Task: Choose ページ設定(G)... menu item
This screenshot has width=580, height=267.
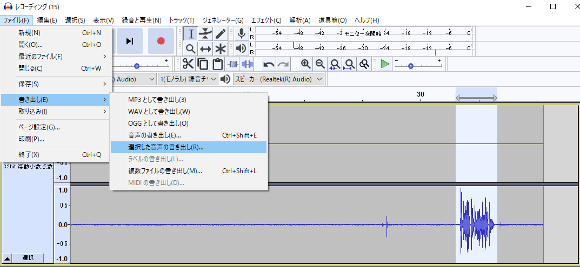Action: pos(56,127)
